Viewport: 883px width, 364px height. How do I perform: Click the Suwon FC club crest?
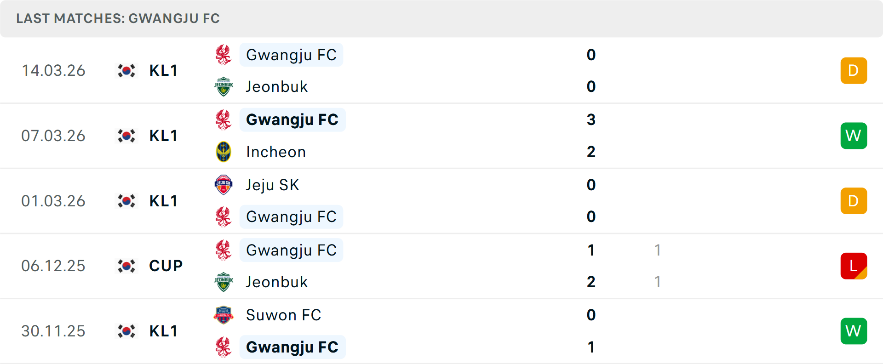pyautogui.click(x=224, y=315)
